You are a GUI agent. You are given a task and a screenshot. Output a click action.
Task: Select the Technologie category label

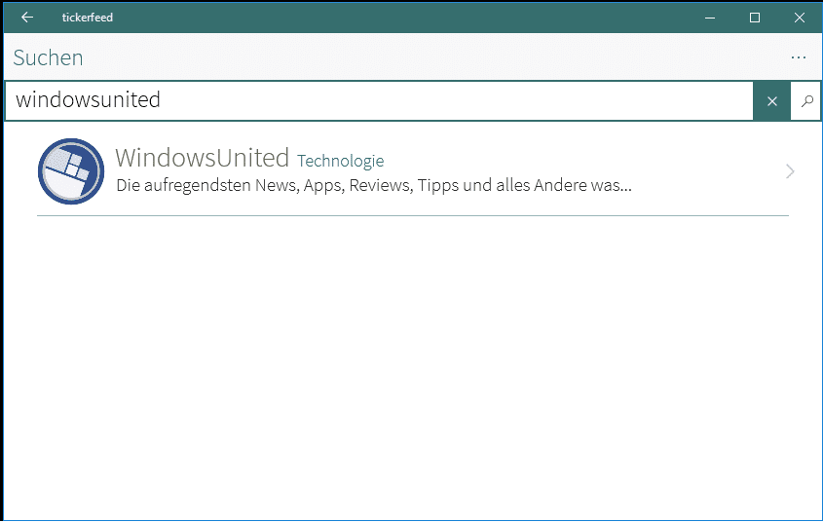[x=340, y=161]
